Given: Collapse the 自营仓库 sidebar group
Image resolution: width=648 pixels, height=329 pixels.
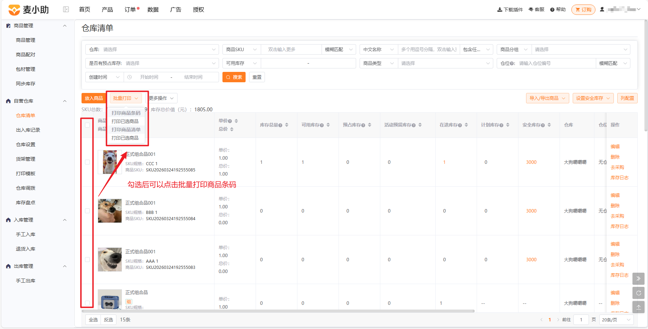Looking at the screenshot, I should [65, 101].
